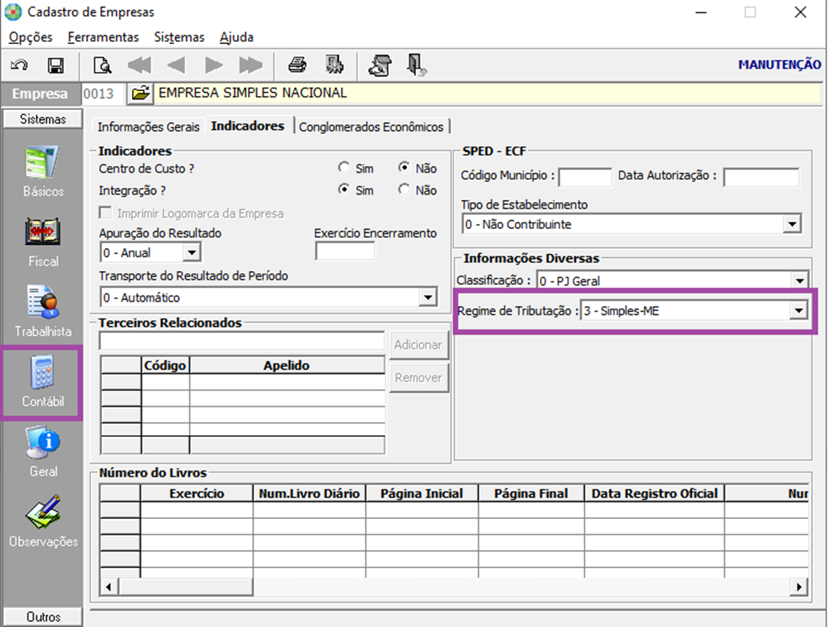829x627 pixels.
Task: Click horizontal scrollbar thumb in Número do Livros
Action: (x=186, y=587)
